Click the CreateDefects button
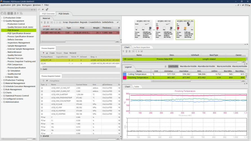This screenshot has width=251, height=141. click(x=95, y=22)
